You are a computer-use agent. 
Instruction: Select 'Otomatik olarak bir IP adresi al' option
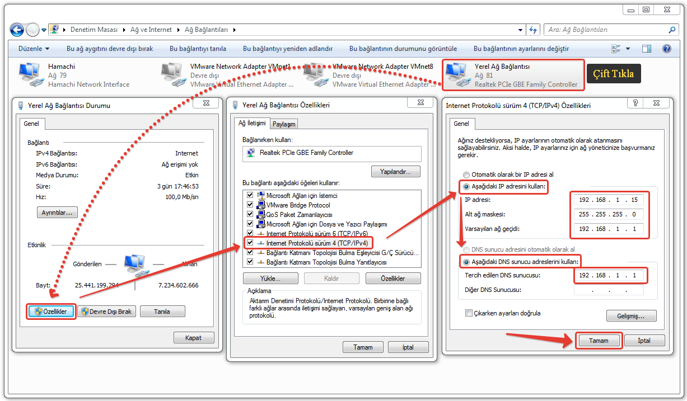466,174
